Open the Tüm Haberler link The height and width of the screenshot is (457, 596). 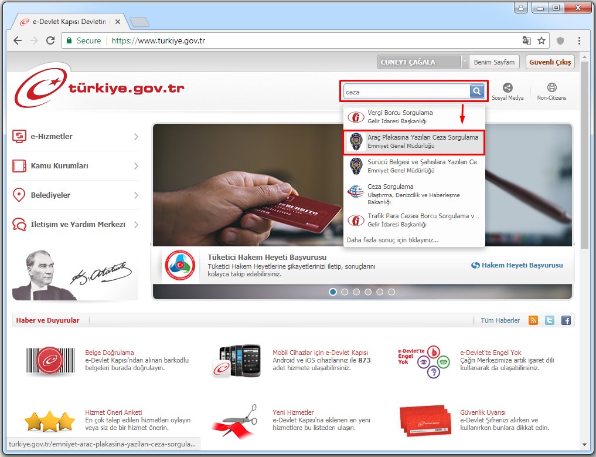pos(500,320)
